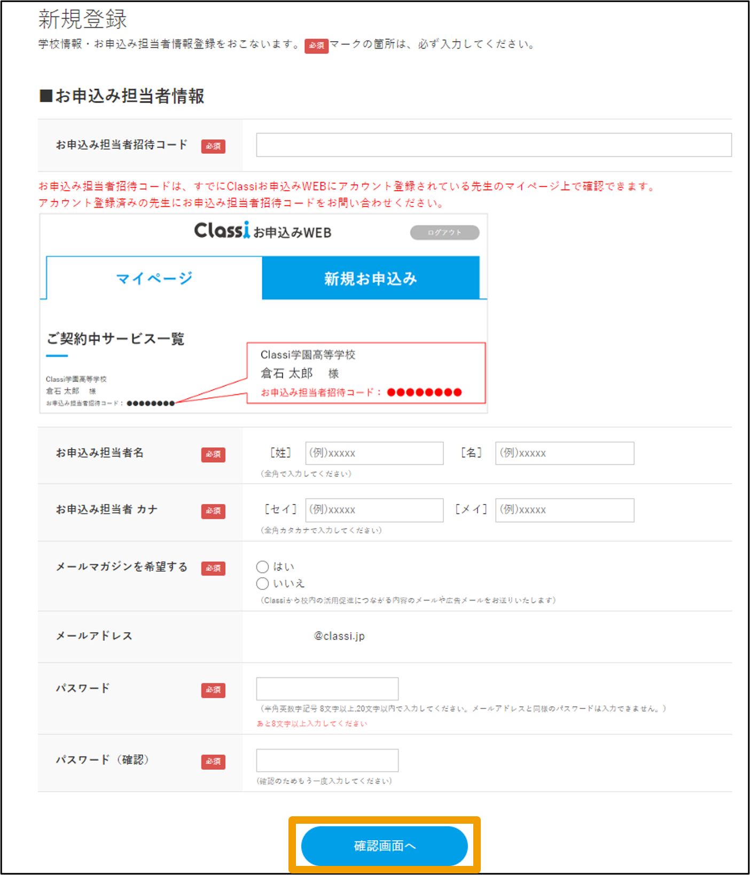Click the メールアドレス row label
Viewport: 750px width, 875px height.
(x=94, y=636)
